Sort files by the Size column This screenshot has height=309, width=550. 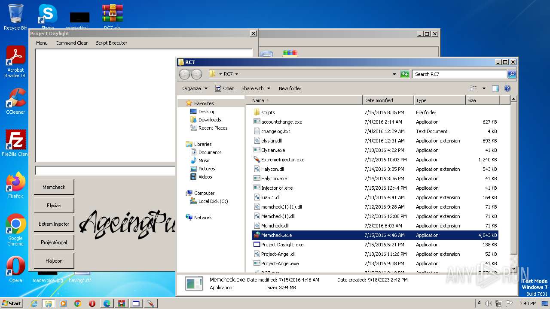(x=483, y=100)
